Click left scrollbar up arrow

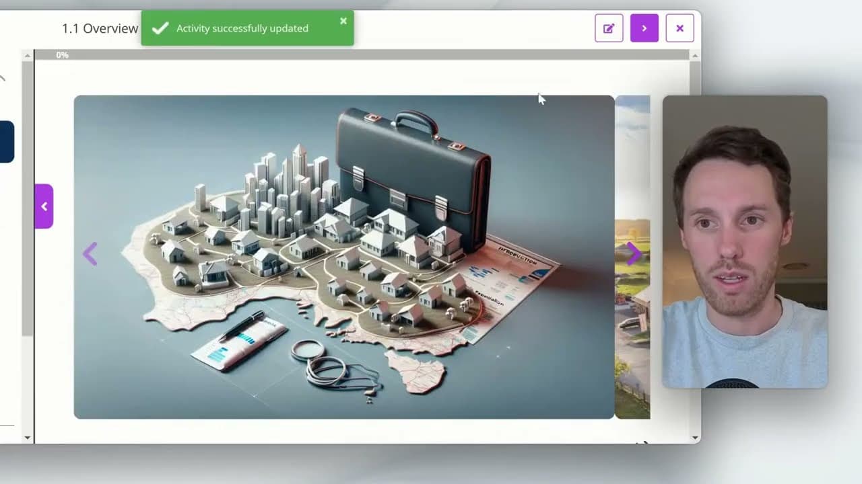[28, 54]
